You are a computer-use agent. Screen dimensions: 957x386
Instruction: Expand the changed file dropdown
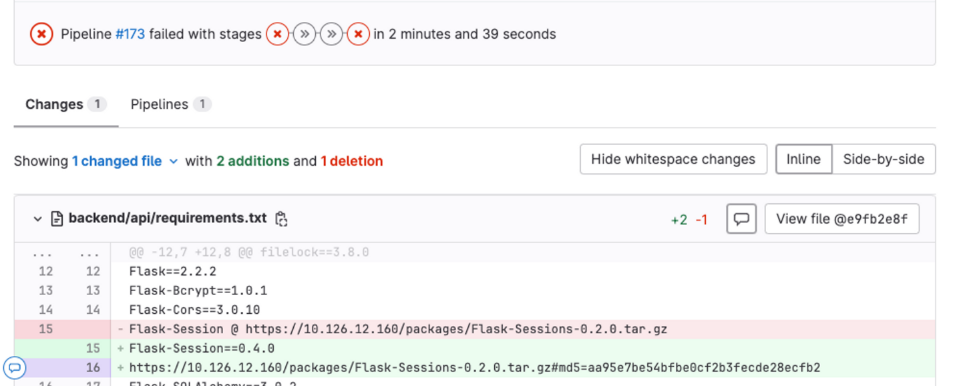173,162
